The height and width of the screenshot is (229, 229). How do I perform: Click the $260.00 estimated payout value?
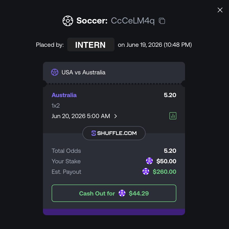coord(164,171)
